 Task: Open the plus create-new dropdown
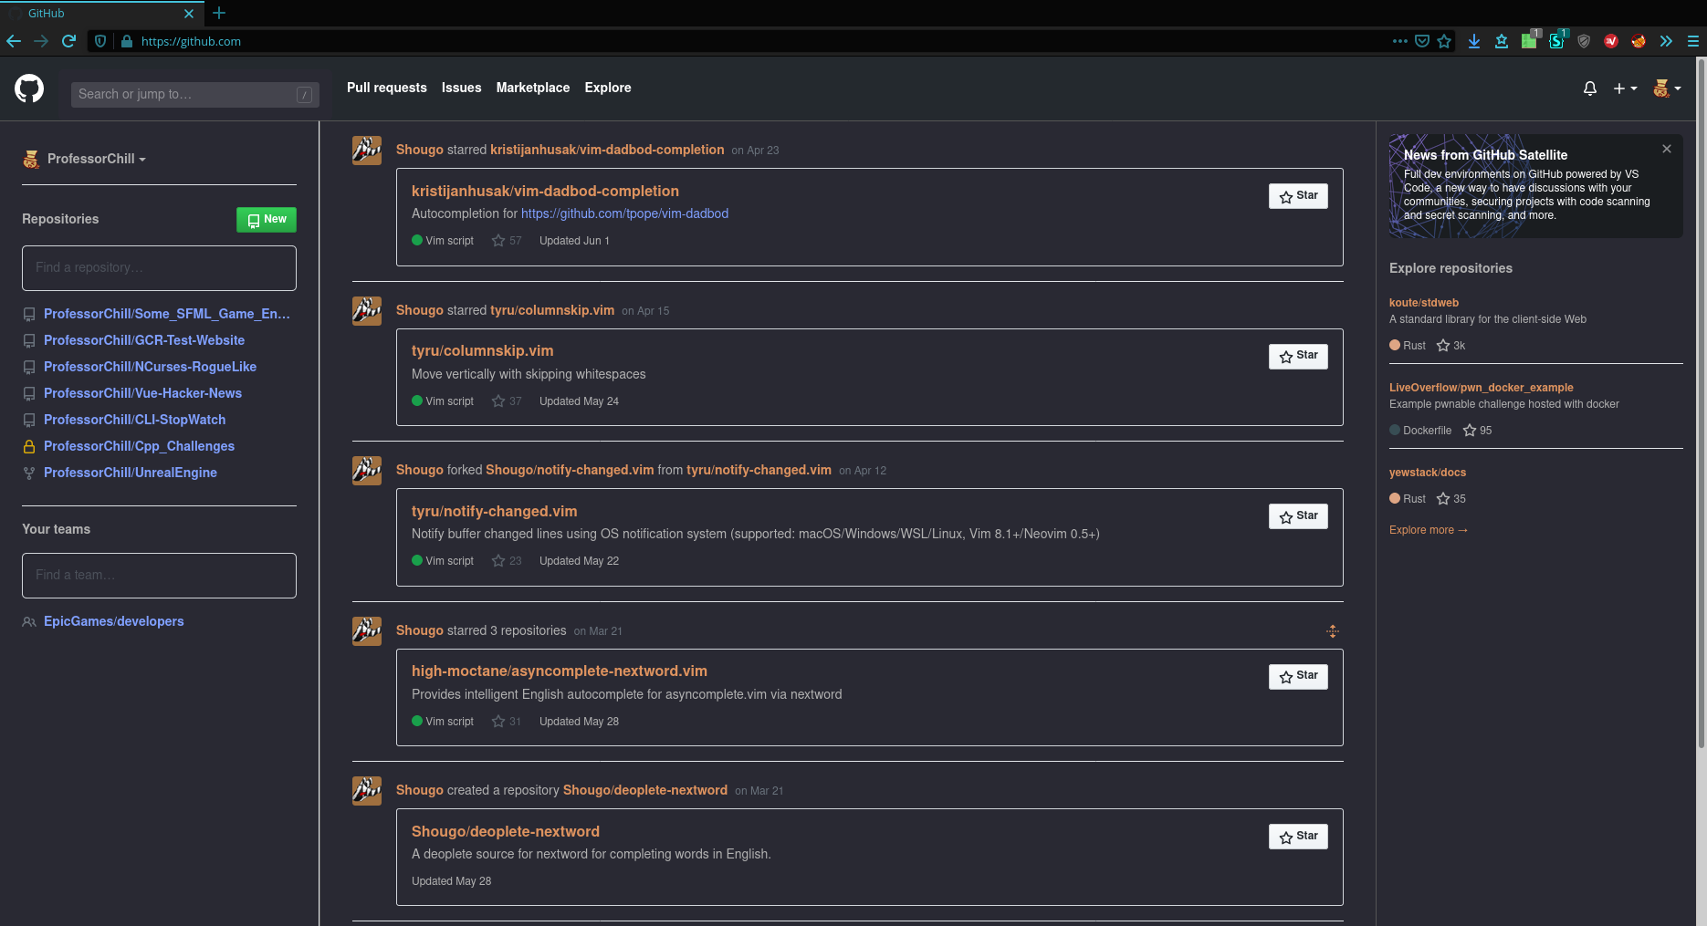(1625, 88)
